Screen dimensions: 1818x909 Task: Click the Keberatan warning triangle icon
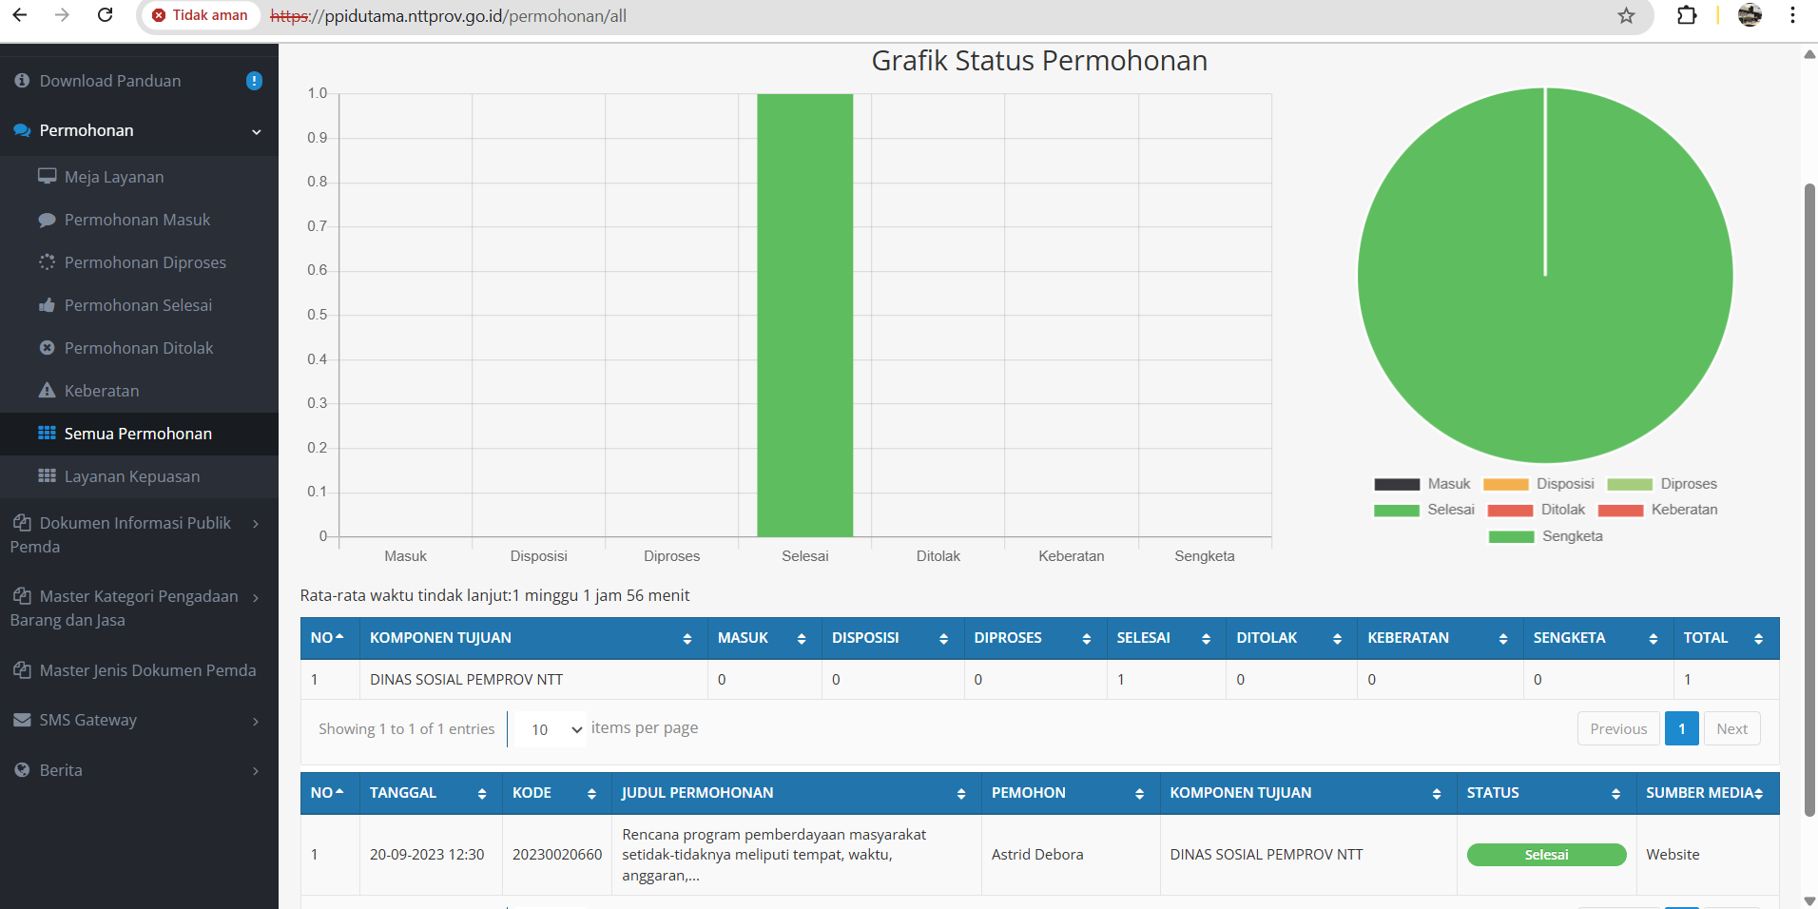pos(47,391)
